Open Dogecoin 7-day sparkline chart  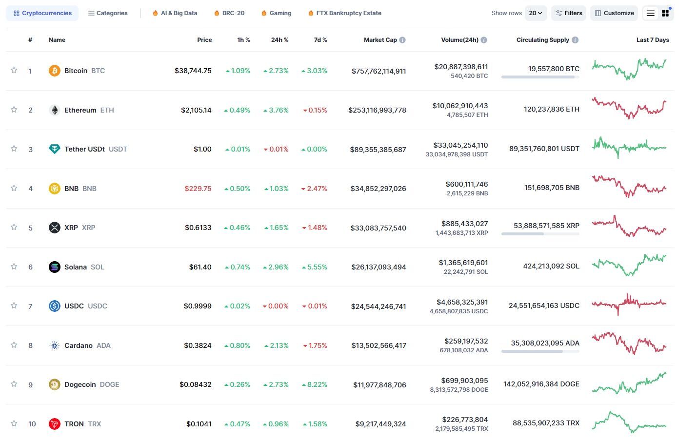tap(629, 383)
